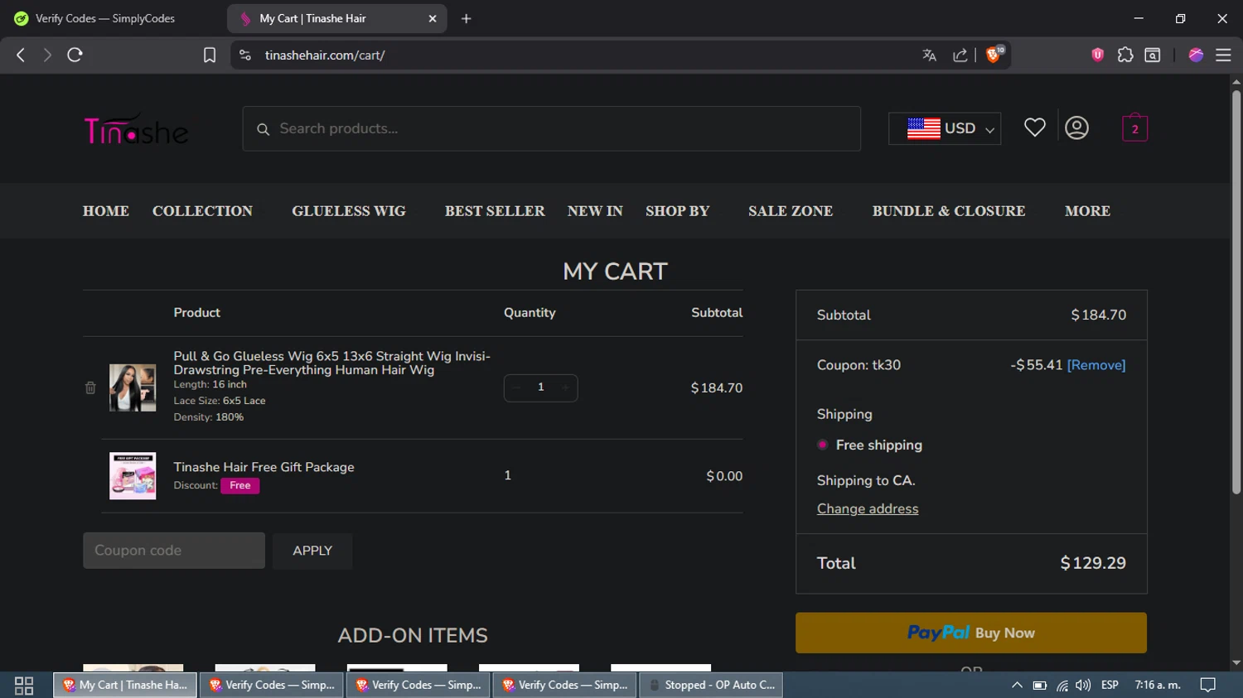Open the shopping bag cart icon
The height and width of the screenshot is (698, 1243).
pos(1134,128)
